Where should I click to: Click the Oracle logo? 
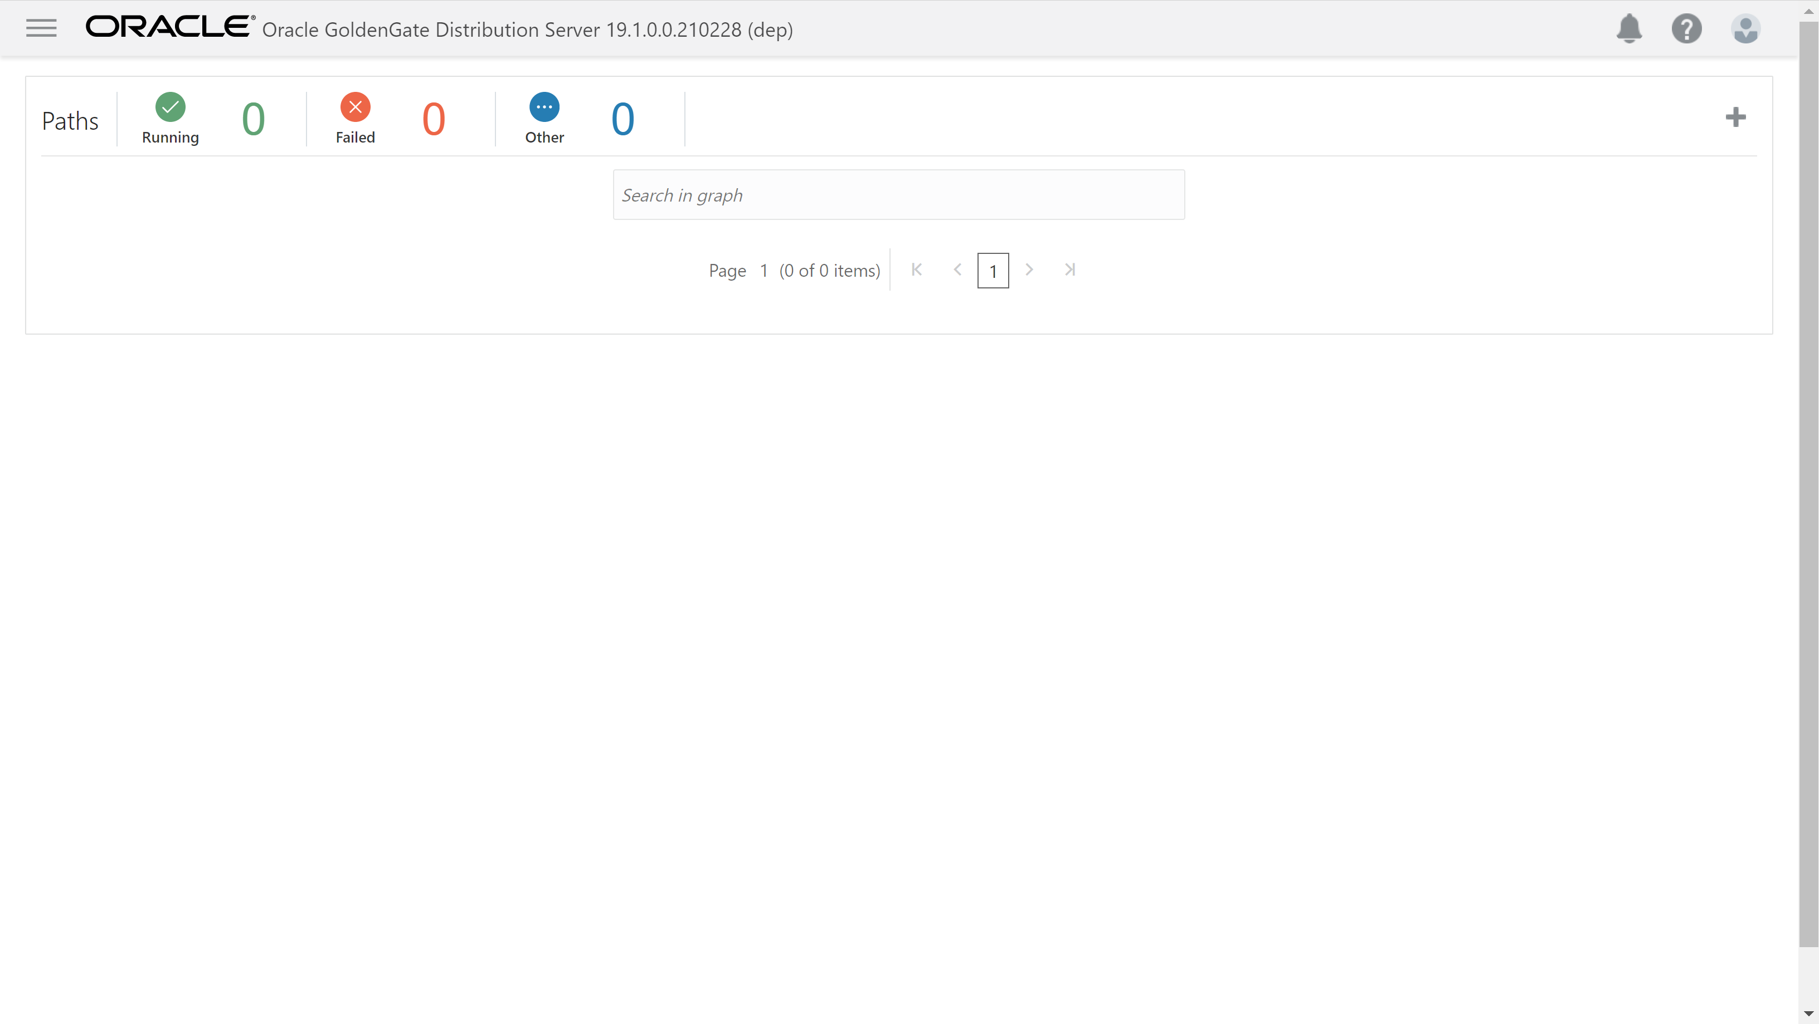(x=169, y=27)
